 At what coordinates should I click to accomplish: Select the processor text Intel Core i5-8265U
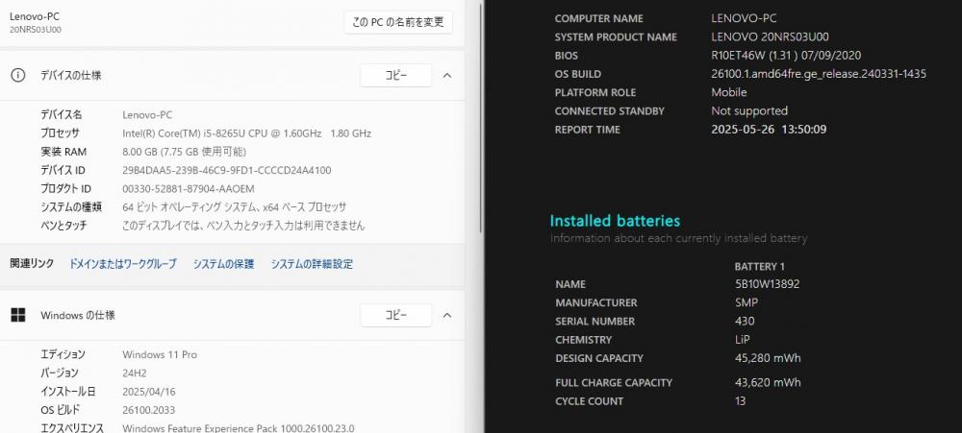(x=246, y=132)
